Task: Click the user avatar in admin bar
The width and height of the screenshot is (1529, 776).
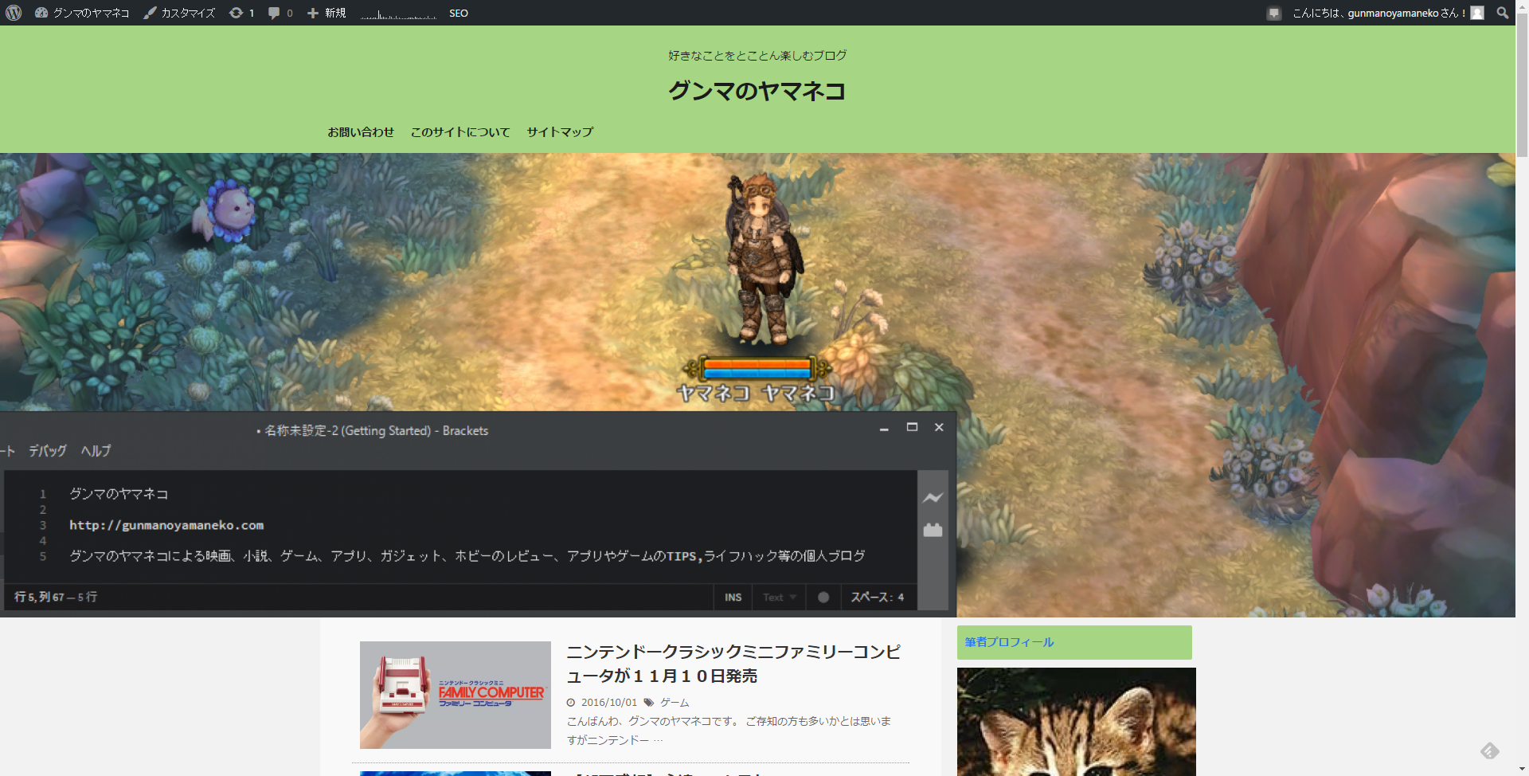Action: click(1477, 13)
